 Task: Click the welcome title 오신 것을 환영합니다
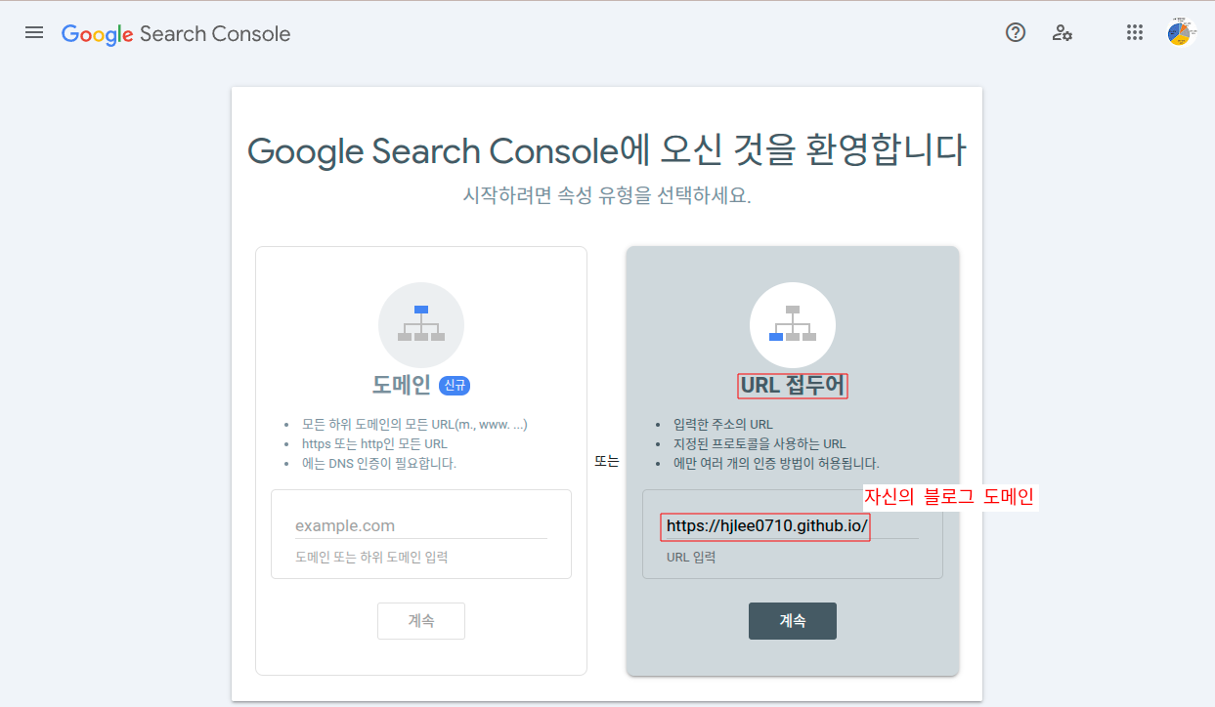(606, 151)
